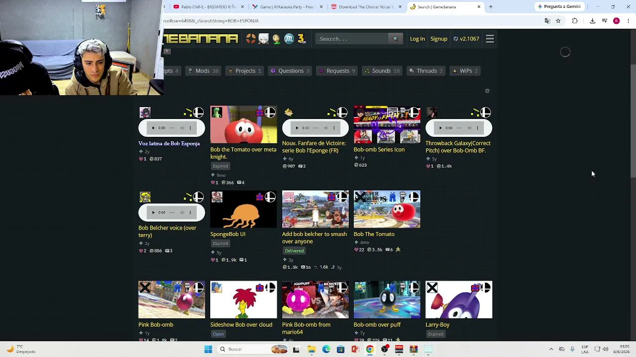Filter results by Mods 38 tab
This screenshot has width=636, height=357.
(203, 71)
